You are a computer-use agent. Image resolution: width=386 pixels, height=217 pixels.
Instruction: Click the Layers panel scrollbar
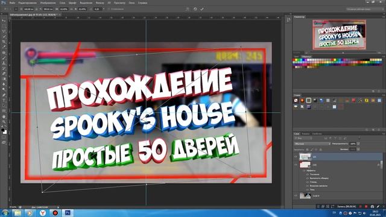(x=382, y=165)
